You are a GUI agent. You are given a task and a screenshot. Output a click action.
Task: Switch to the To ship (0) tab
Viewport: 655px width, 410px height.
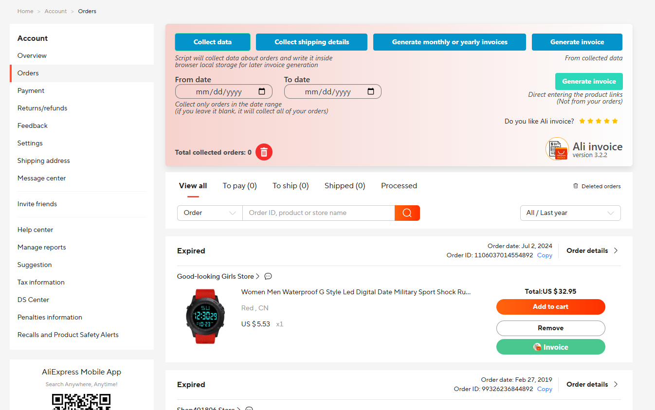coord(291,186)
